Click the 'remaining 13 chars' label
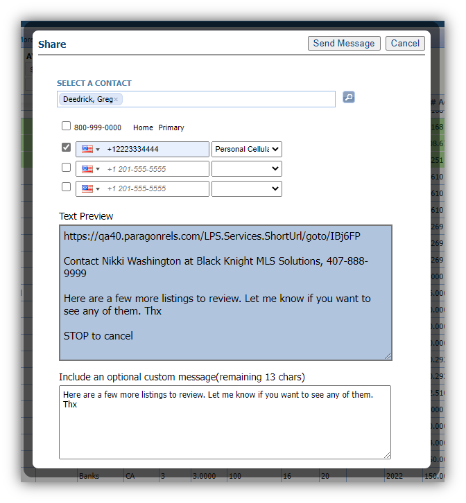Viewport: 466px width, 503px height. pos(261,377)
